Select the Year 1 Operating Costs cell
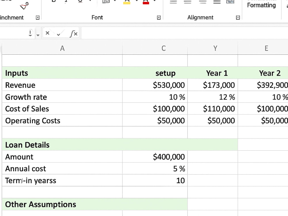The width and height of the screenshot is (288, 216). tap(213, 120)
